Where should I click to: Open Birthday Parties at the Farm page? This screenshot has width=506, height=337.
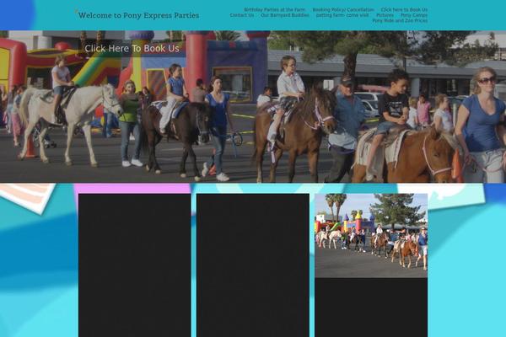tap(274, 9)
